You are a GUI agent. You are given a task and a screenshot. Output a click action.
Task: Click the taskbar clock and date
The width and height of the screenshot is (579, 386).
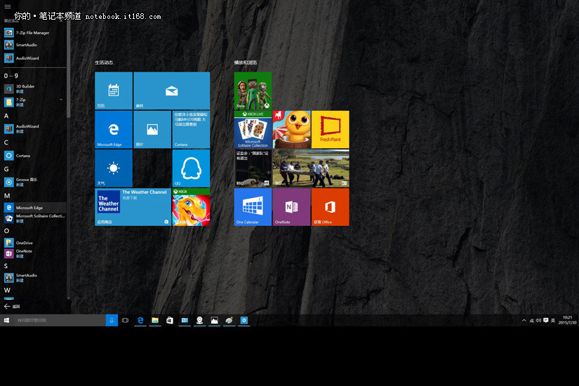pos(567,320)
